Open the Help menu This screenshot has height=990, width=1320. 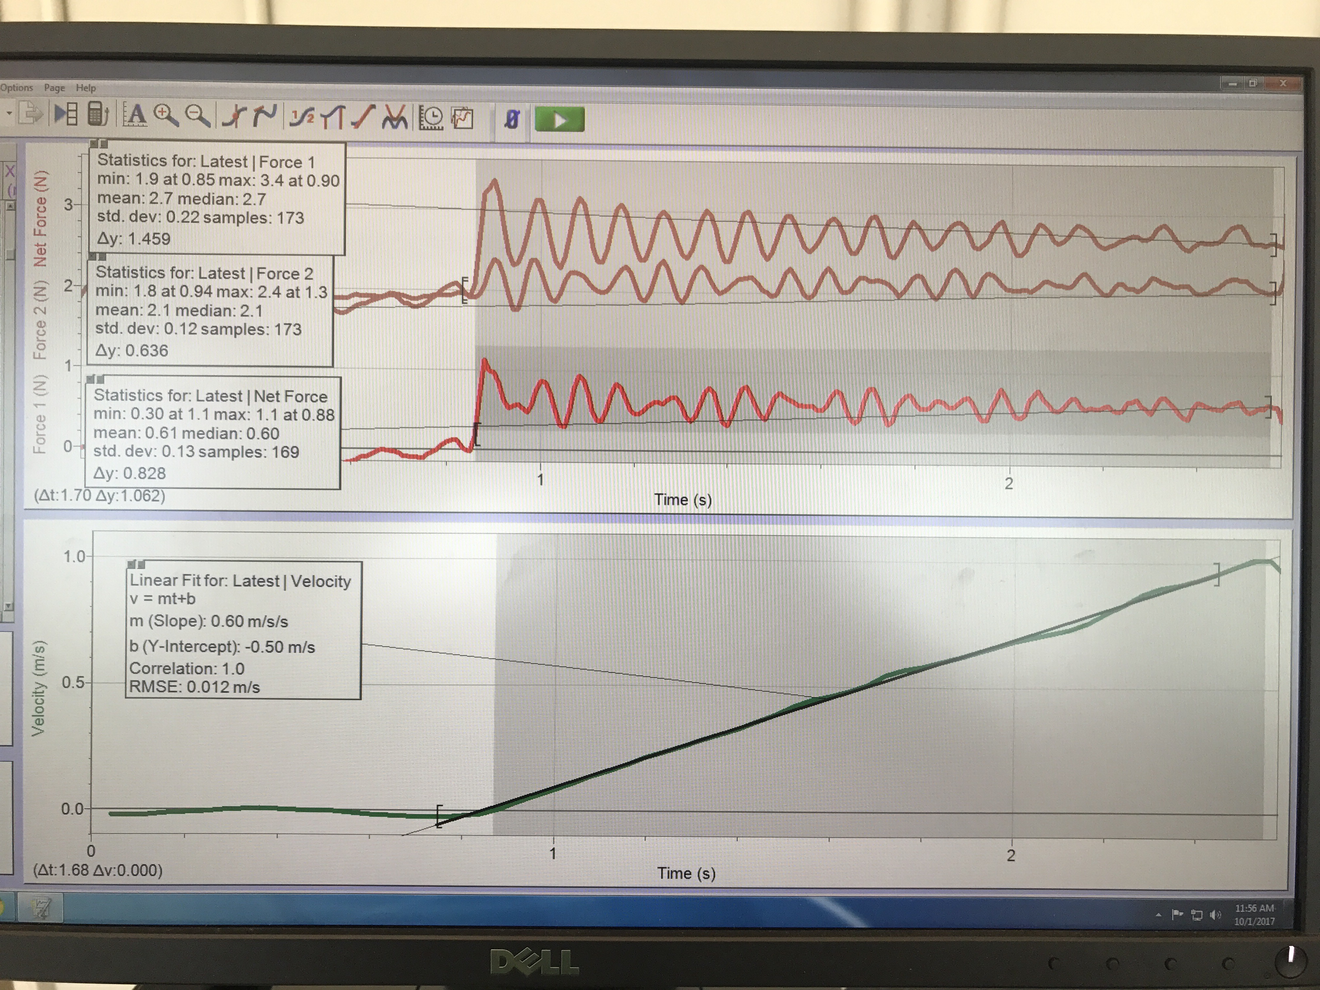coord(85,88)
